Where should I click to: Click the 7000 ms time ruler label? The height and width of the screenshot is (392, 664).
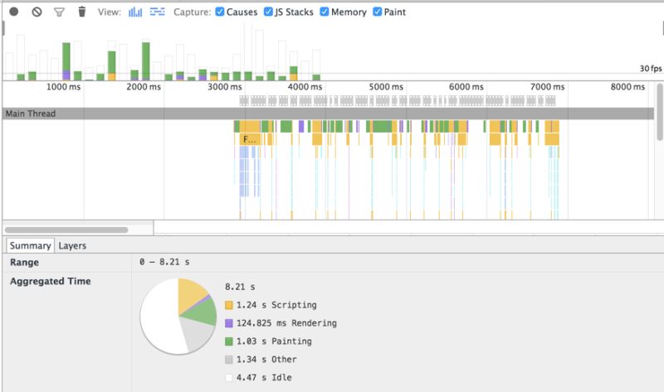coord(547,87)
